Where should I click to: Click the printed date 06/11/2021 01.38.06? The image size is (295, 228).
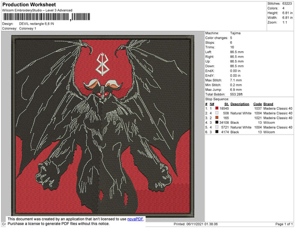pos(202,224)
